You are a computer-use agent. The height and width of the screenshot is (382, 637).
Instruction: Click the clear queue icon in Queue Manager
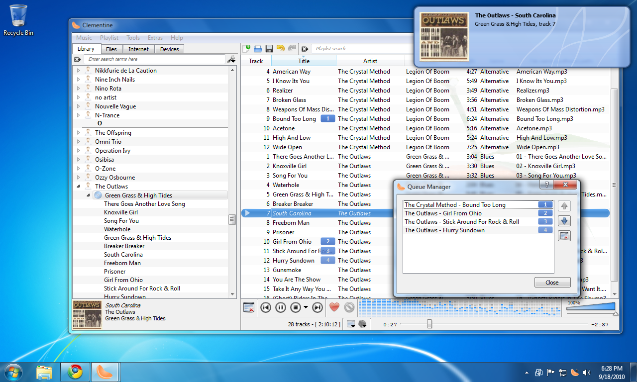point(564,236)
